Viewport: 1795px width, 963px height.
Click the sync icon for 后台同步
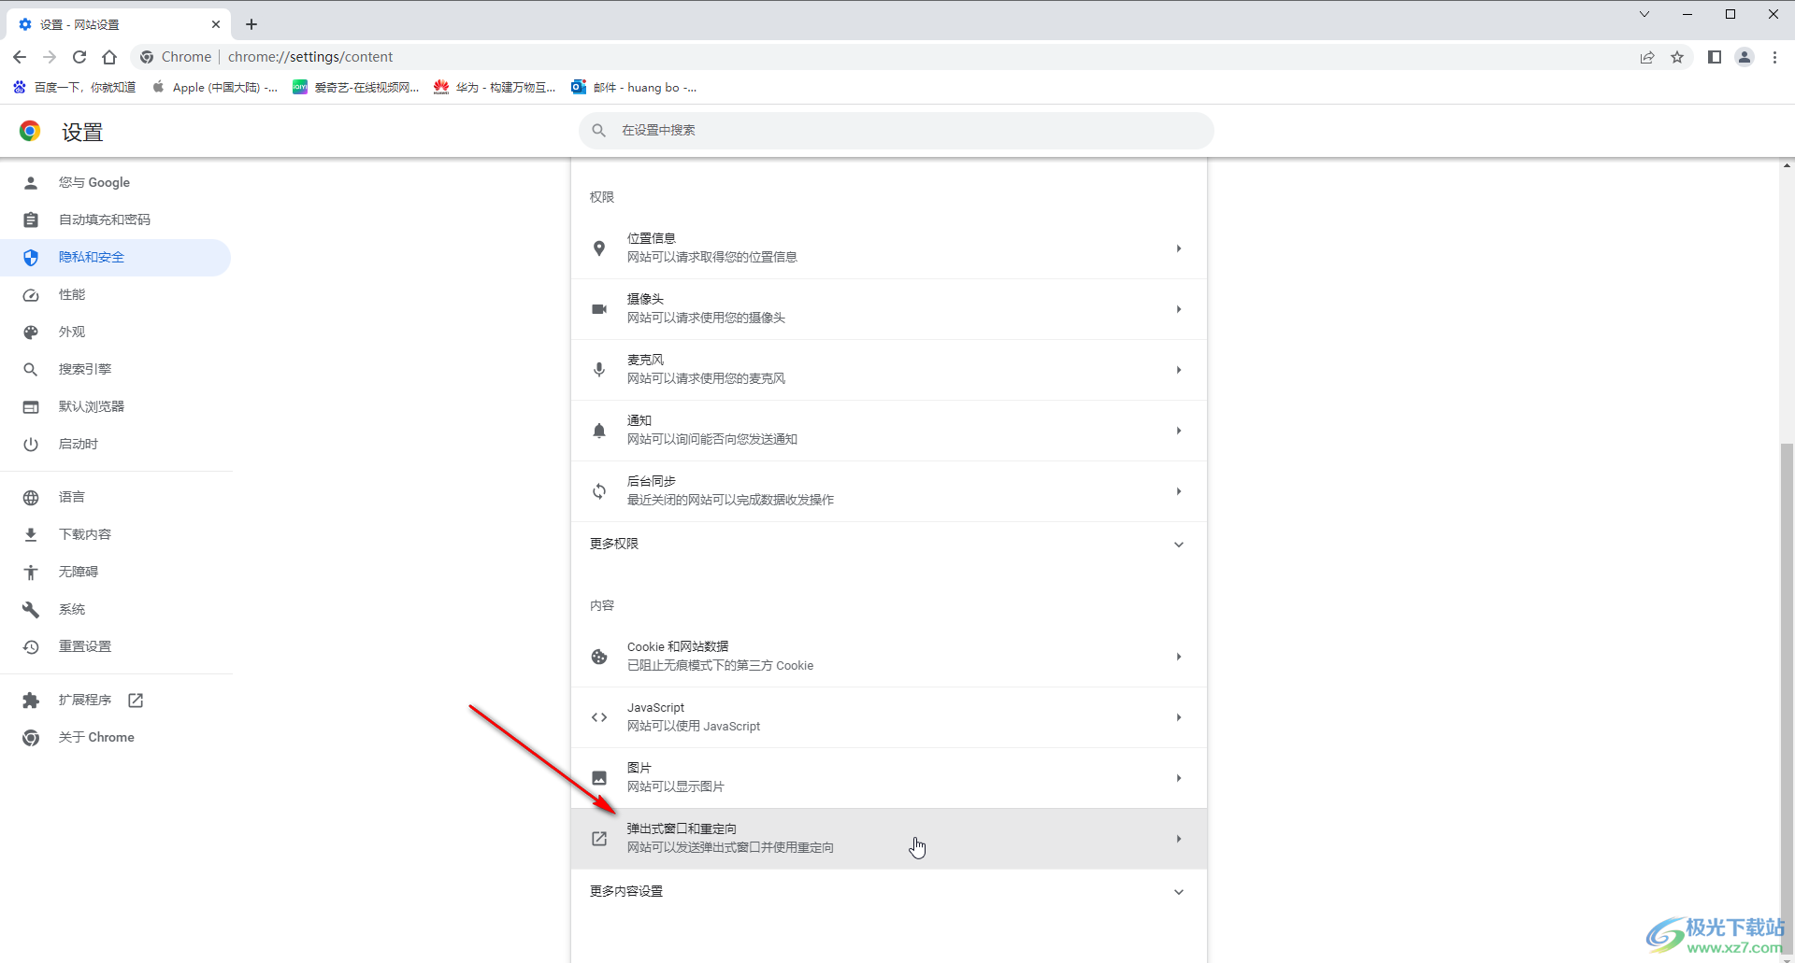coord(599,491)
